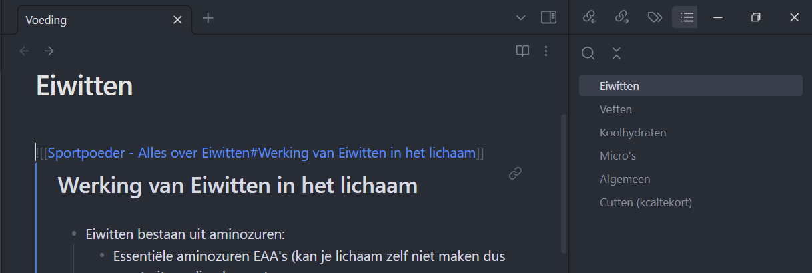
Task: Navigate back with the left arrow
Action: coord(25,51)
